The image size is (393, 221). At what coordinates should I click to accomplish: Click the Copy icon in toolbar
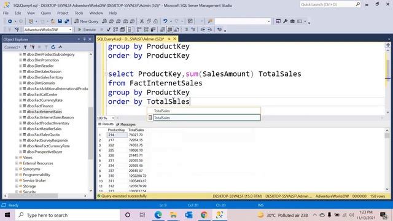tap(149, 21)
